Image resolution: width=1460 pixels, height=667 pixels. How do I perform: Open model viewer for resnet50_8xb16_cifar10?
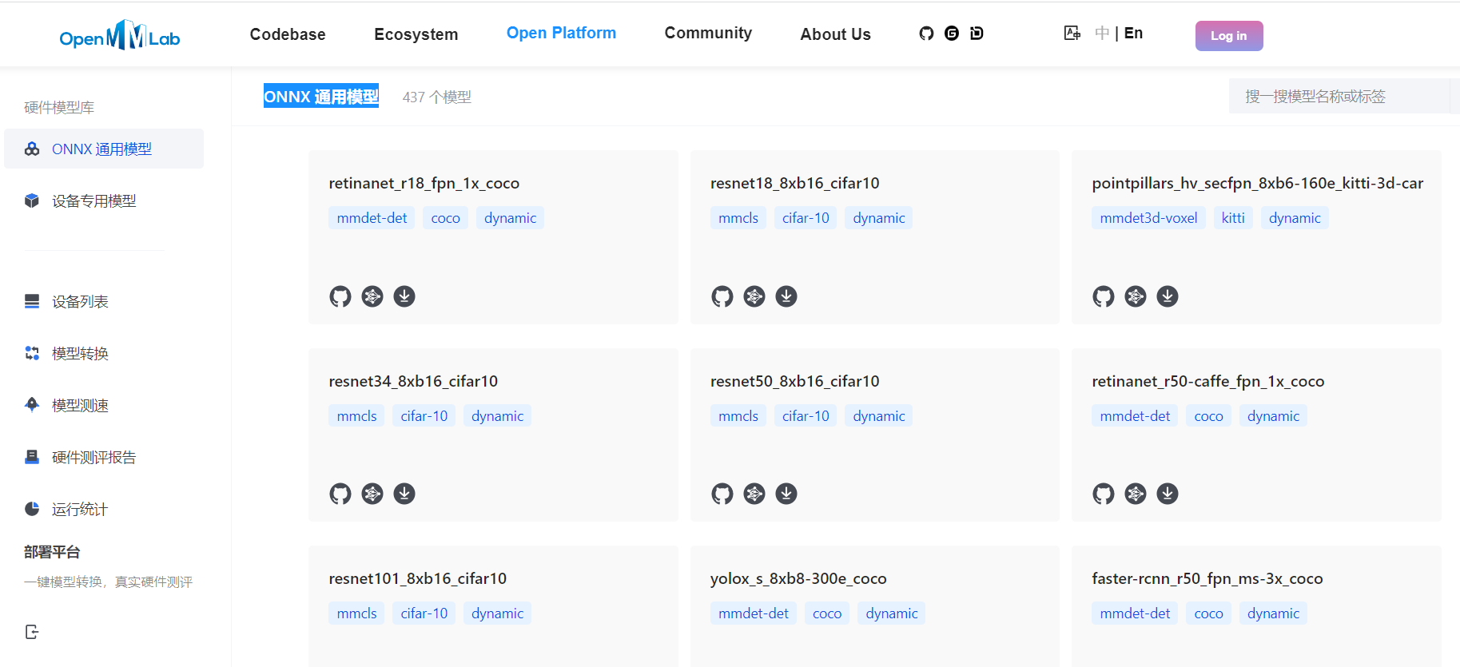(754, 494)
